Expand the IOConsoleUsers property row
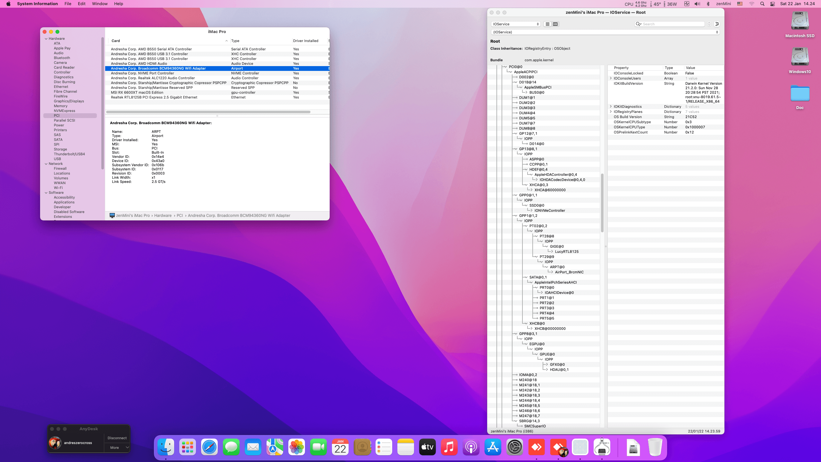 point(611,78)
